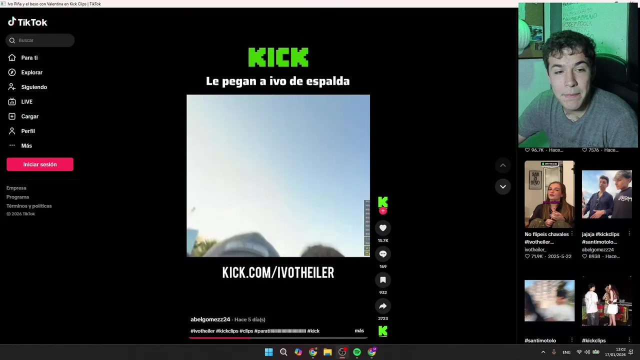Show hidden system tray icons
The height and width of the screenshot is (360, 640).
click(543, 352)
